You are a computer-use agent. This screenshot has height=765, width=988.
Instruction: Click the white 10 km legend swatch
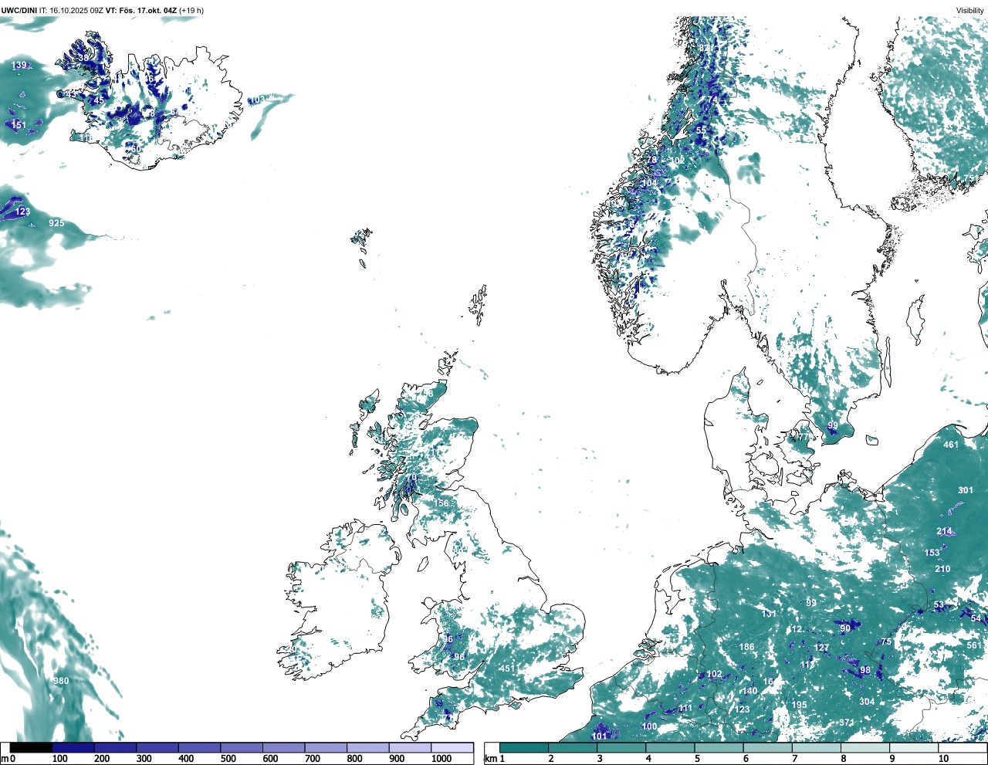pos(964,748)
